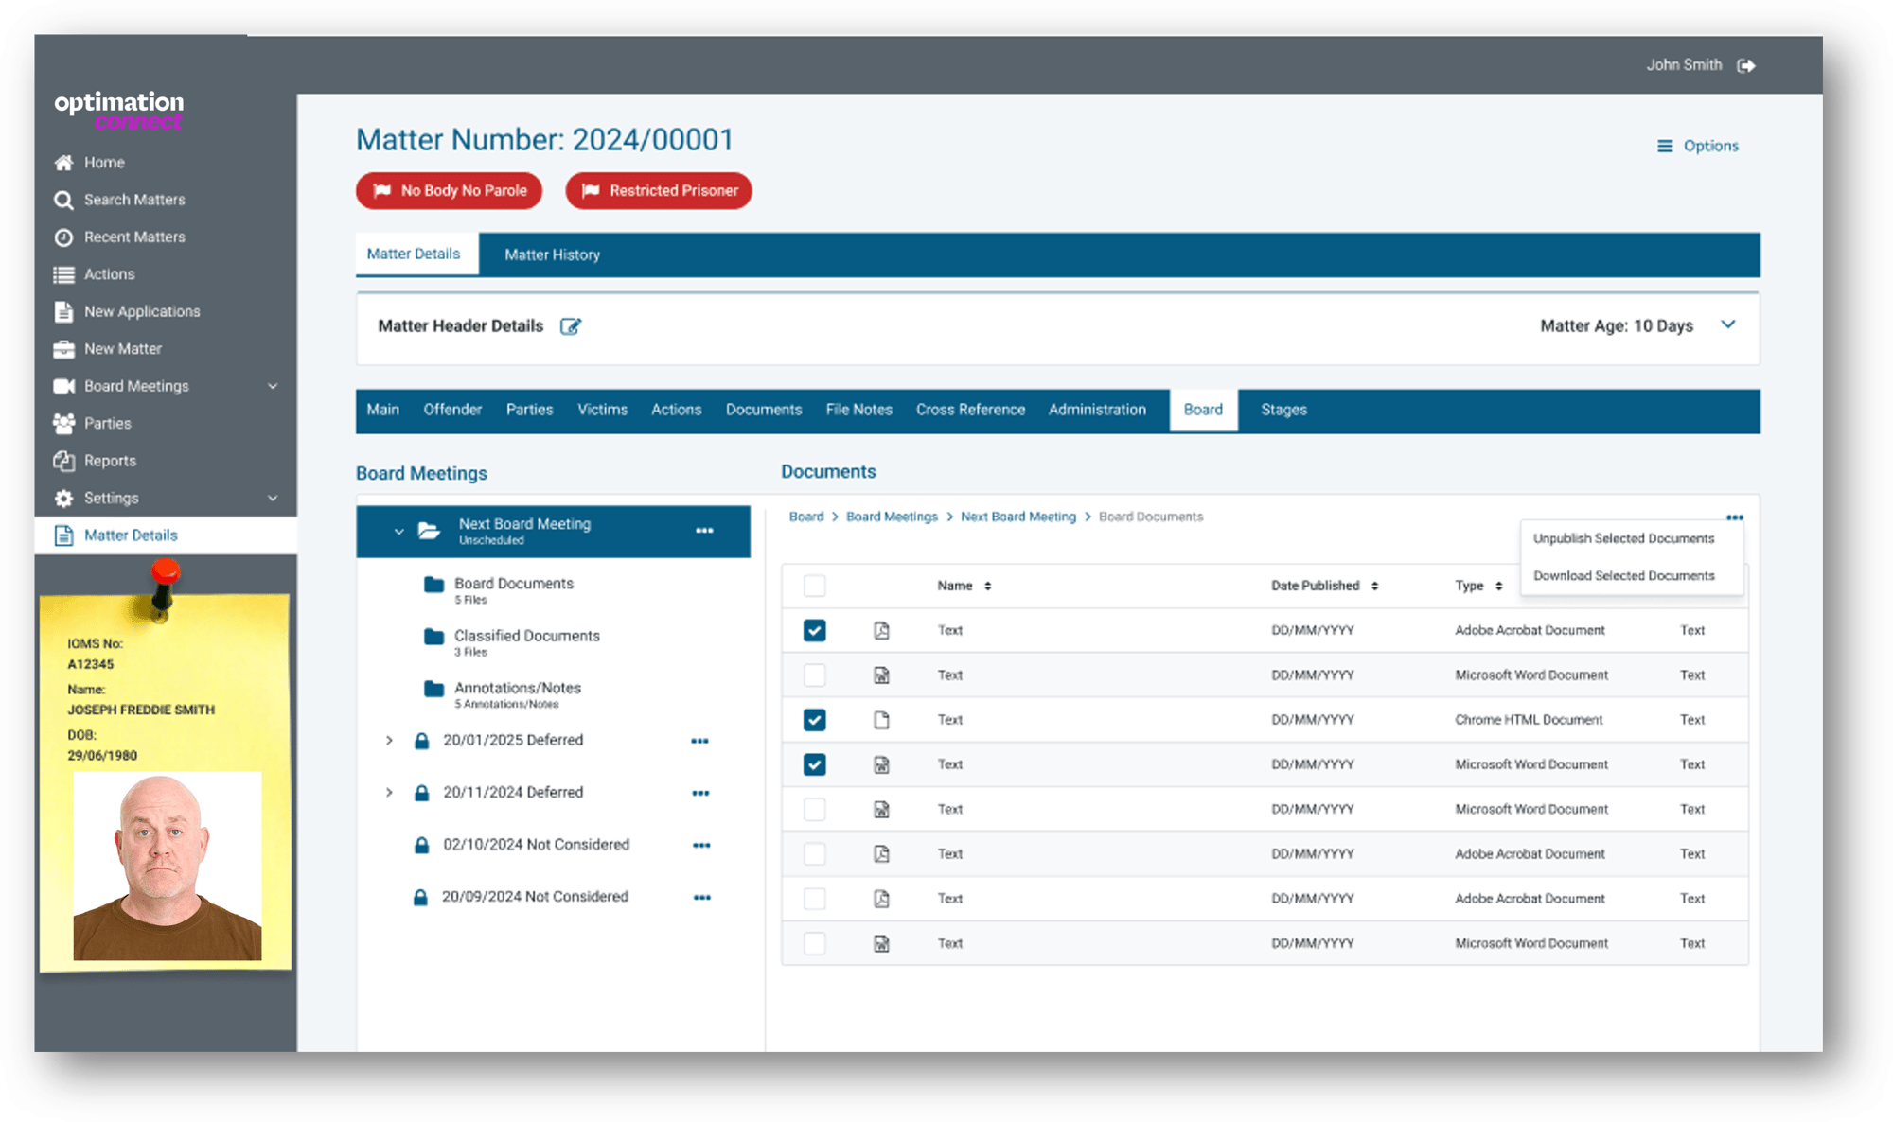The height and width of the screenshot is (1122, 1893).
Task: Open the three-dot menu for 20/11/2024 Deferred
Action: (x=700, y=793)
